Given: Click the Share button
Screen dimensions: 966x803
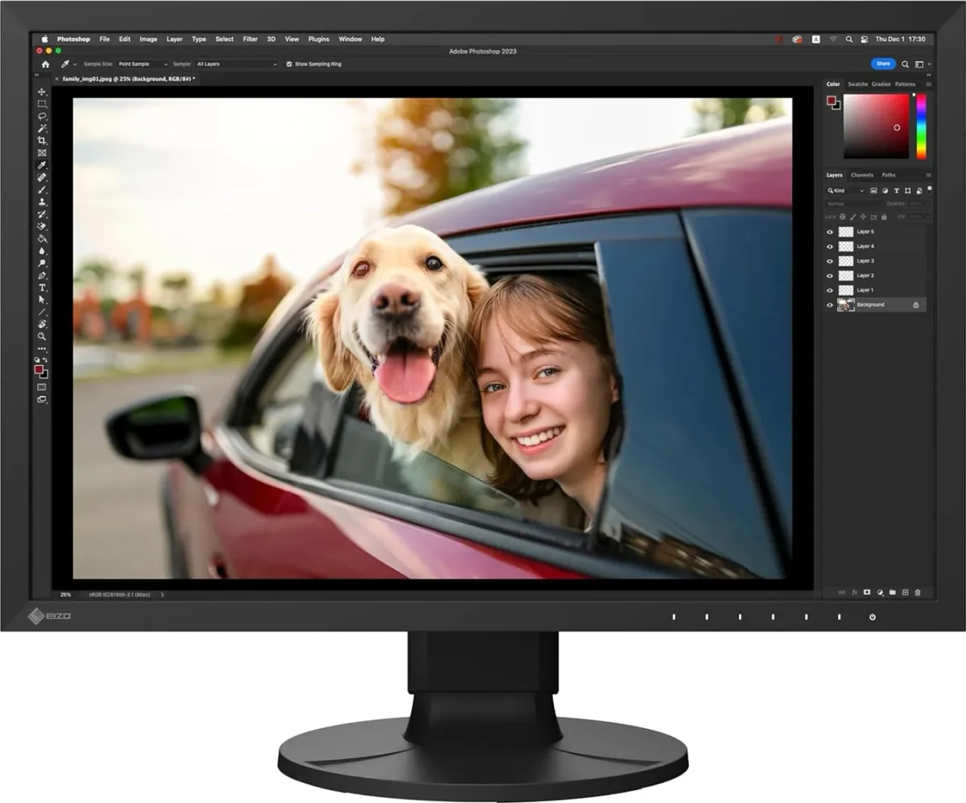Looking at the screenshot, I should (884, 64).
